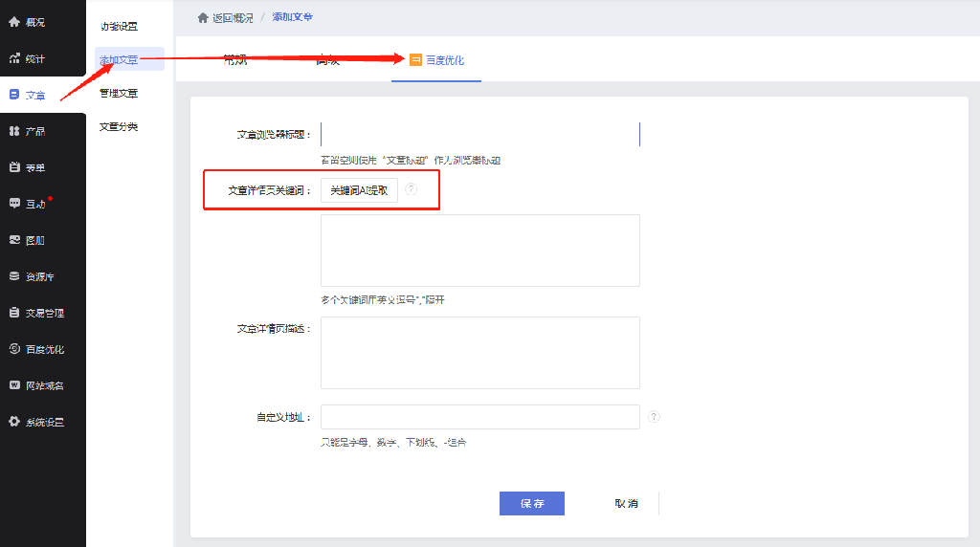Viewport: 980px width, 547px height.
Task: Switch to the 常规 tab
Action: (235, 60)
